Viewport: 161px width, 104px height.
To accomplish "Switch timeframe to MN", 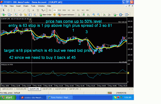I will point(88,10).
